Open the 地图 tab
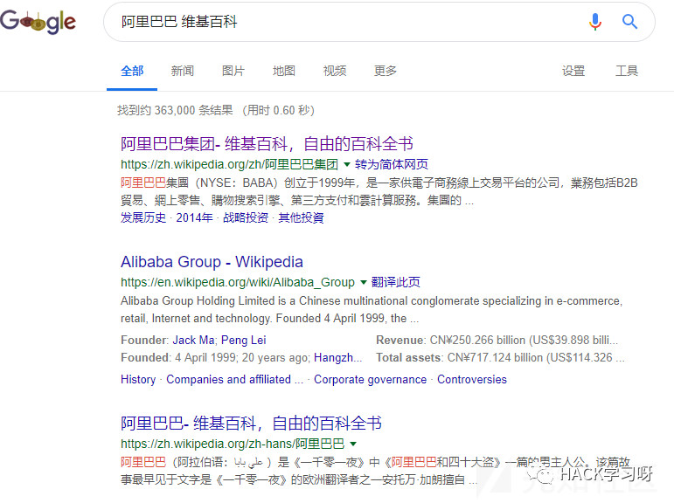The height and width of the screenshot is (503, 674). click(284, 71)
